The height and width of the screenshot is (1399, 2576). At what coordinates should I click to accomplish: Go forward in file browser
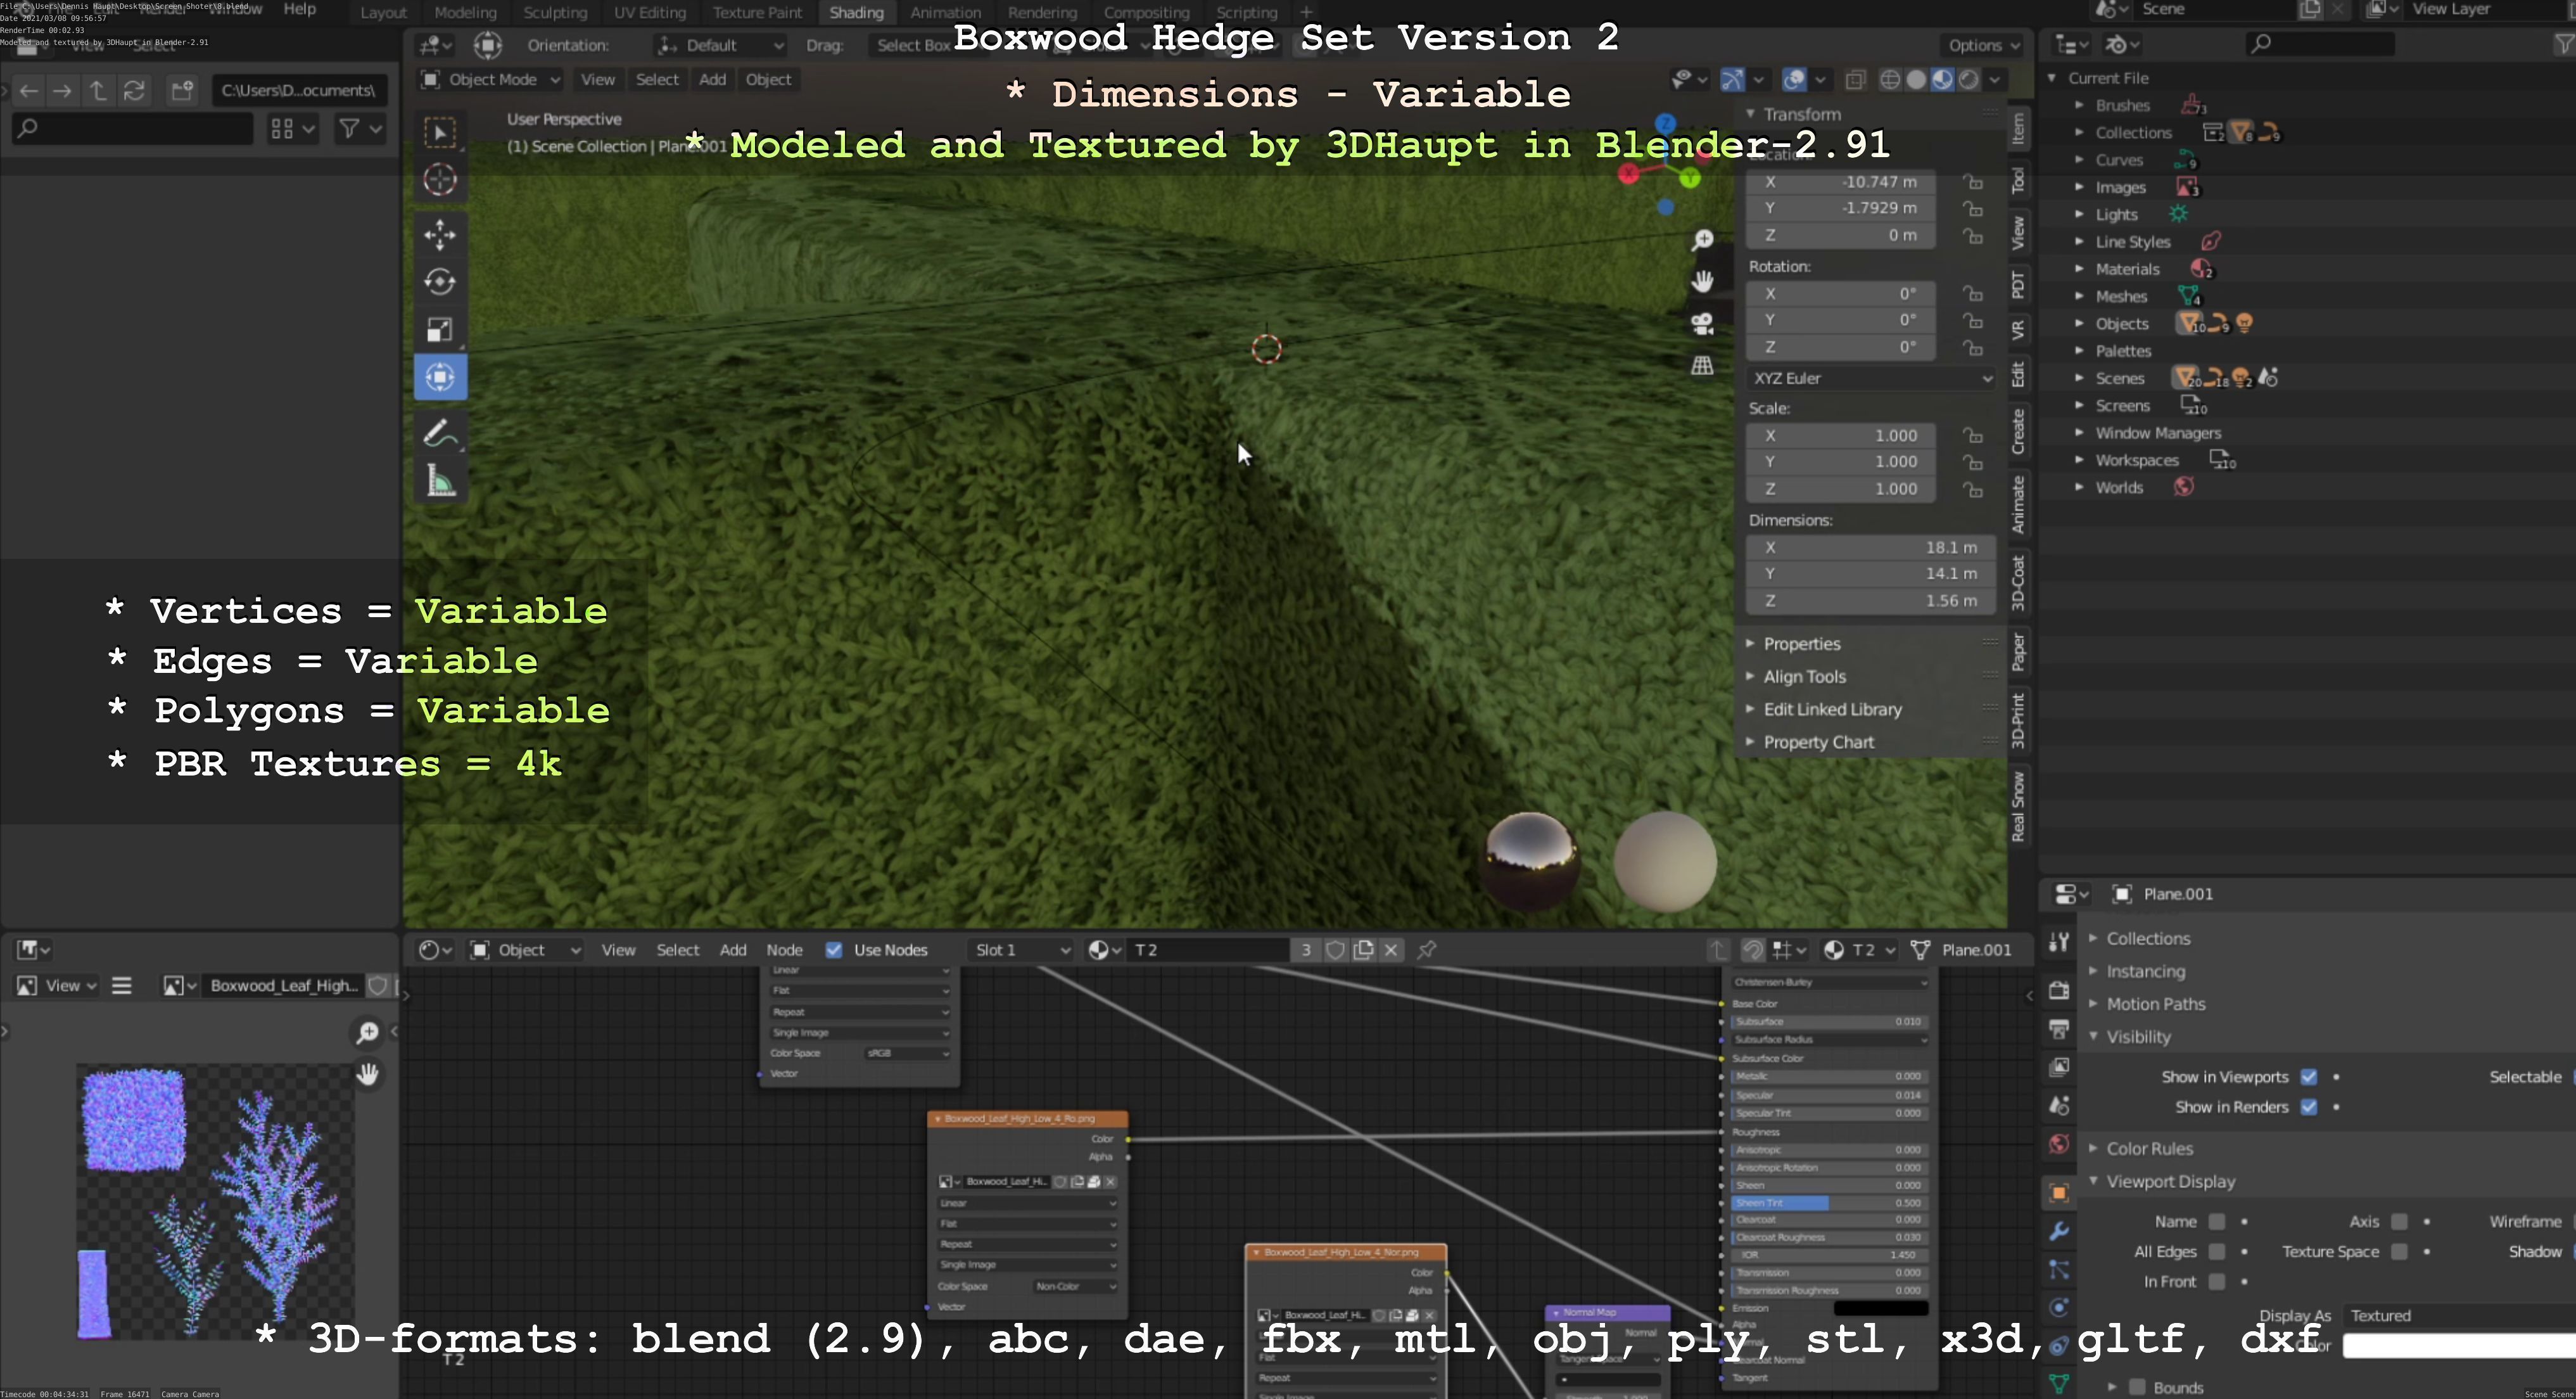(62, 91)
